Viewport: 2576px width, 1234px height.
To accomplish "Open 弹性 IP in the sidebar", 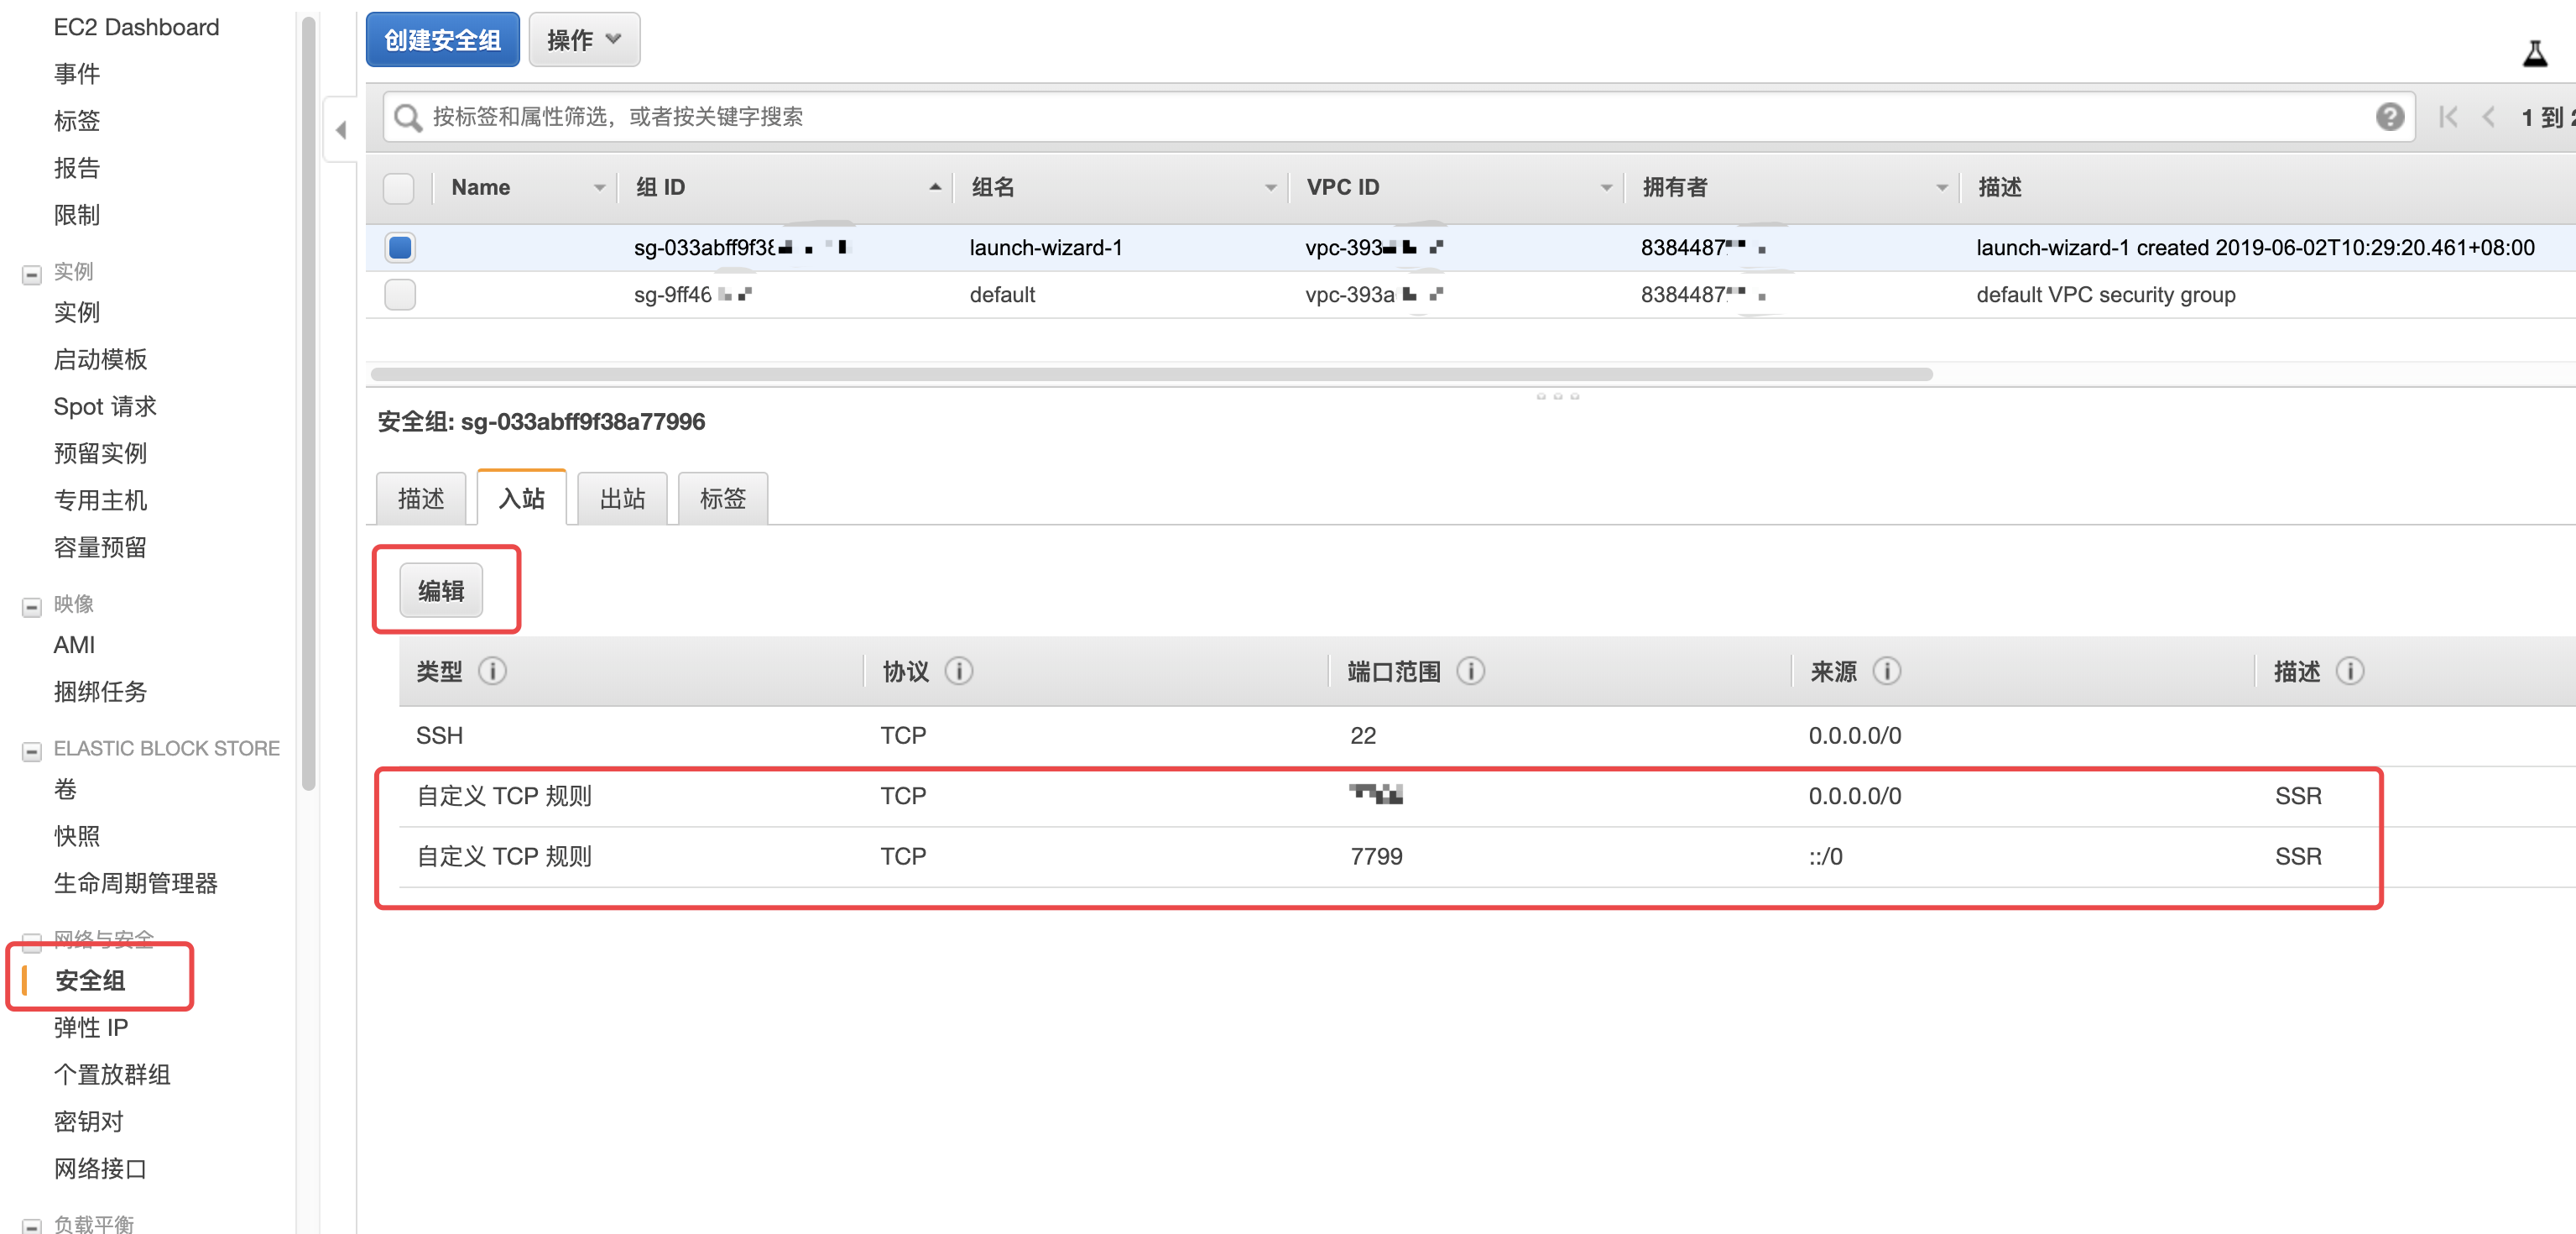I will [91, 1027].
